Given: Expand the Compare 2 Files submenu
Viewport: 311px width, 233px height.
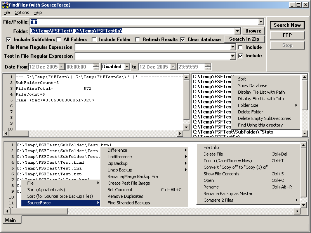Looking at the screenshot, I should pos(248,200).
